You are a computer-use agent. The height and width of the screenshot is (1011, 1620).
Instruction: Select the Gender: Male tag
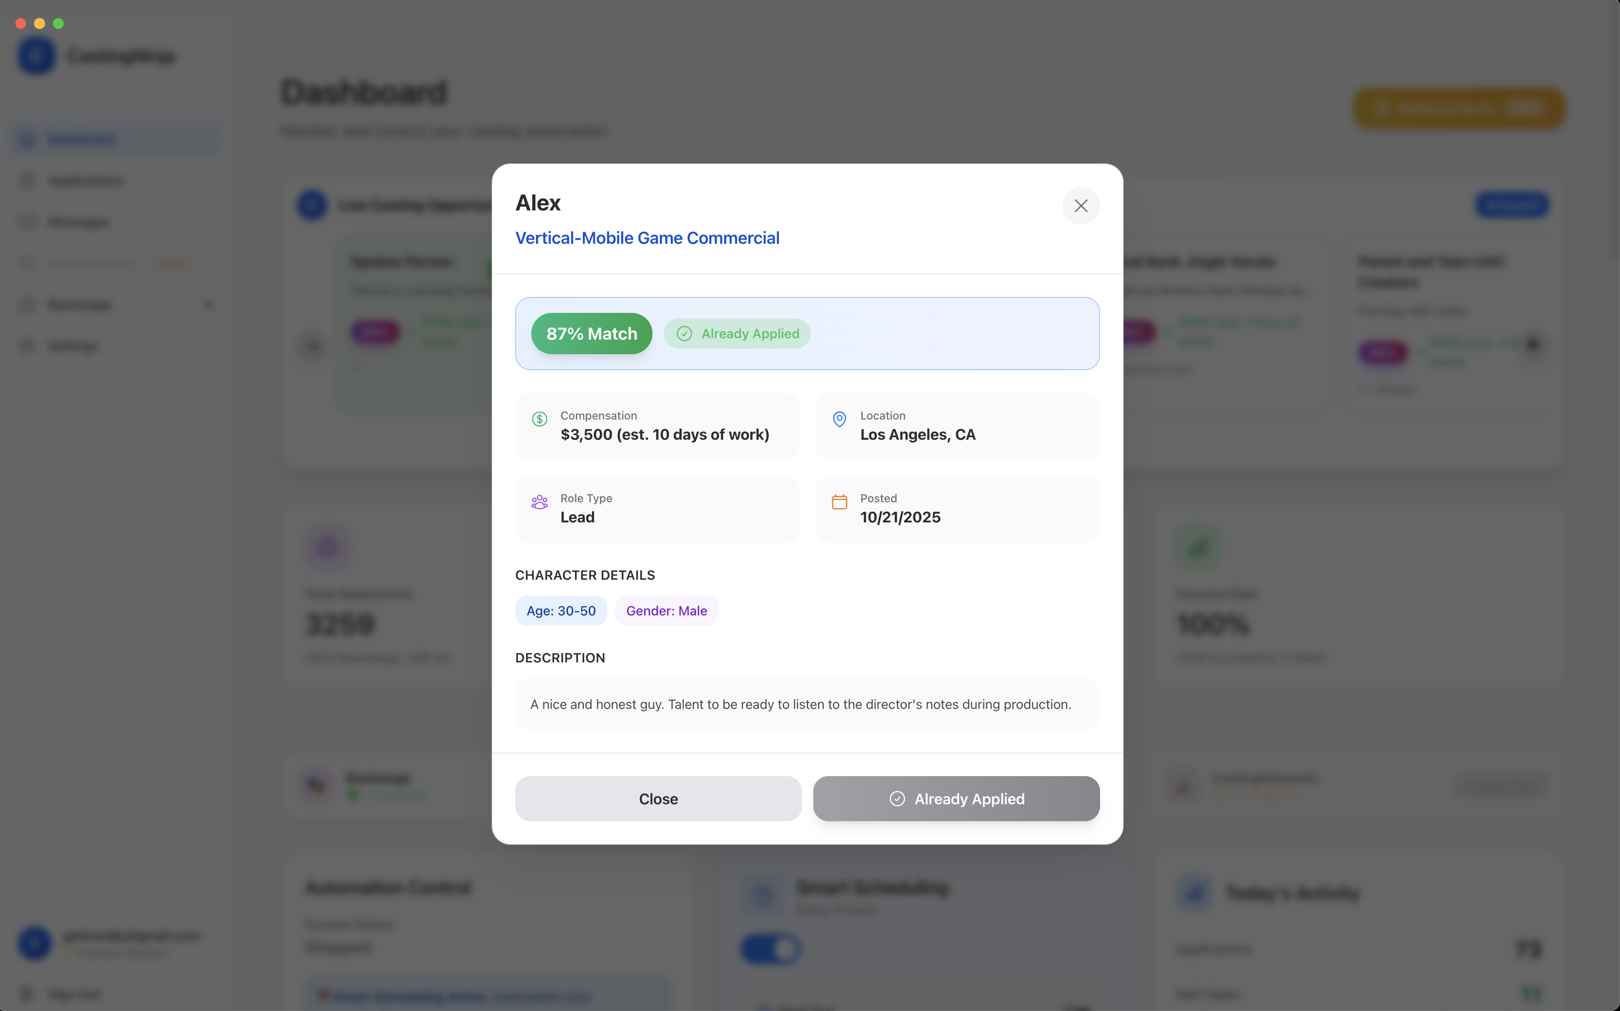[667, 610]
